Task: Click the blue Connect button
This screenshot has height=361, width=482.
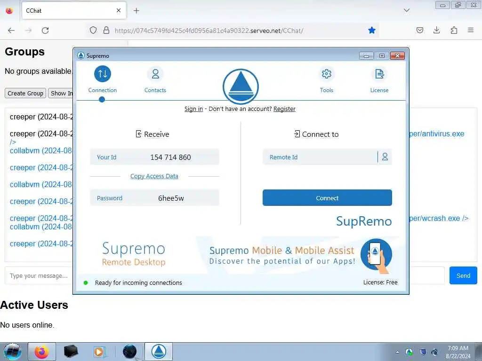Action: click(x=327, y=198)
